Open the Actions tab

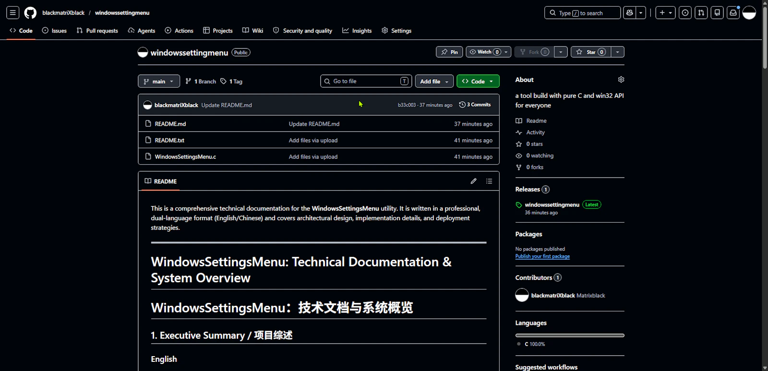tap(179, 31)
